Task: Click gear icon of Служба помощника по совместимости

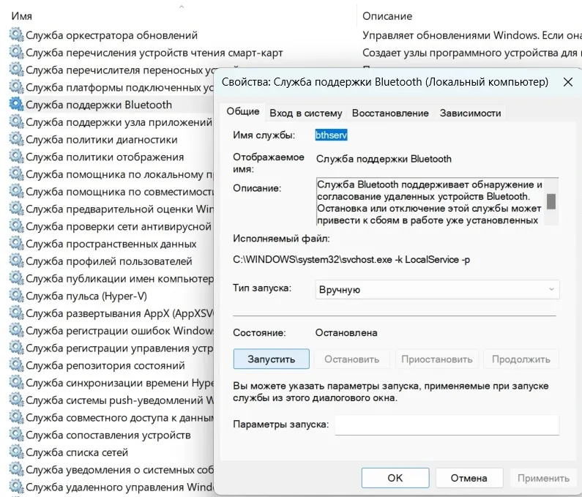Action: [16, 191]
